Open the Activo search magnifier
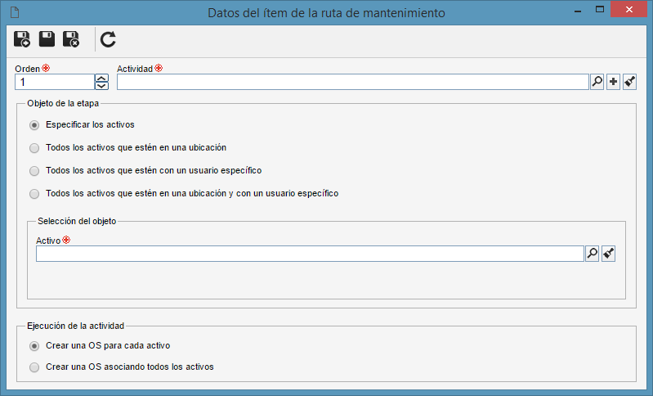The width and height of the screenshot is (653, 396). coord(593,254)
